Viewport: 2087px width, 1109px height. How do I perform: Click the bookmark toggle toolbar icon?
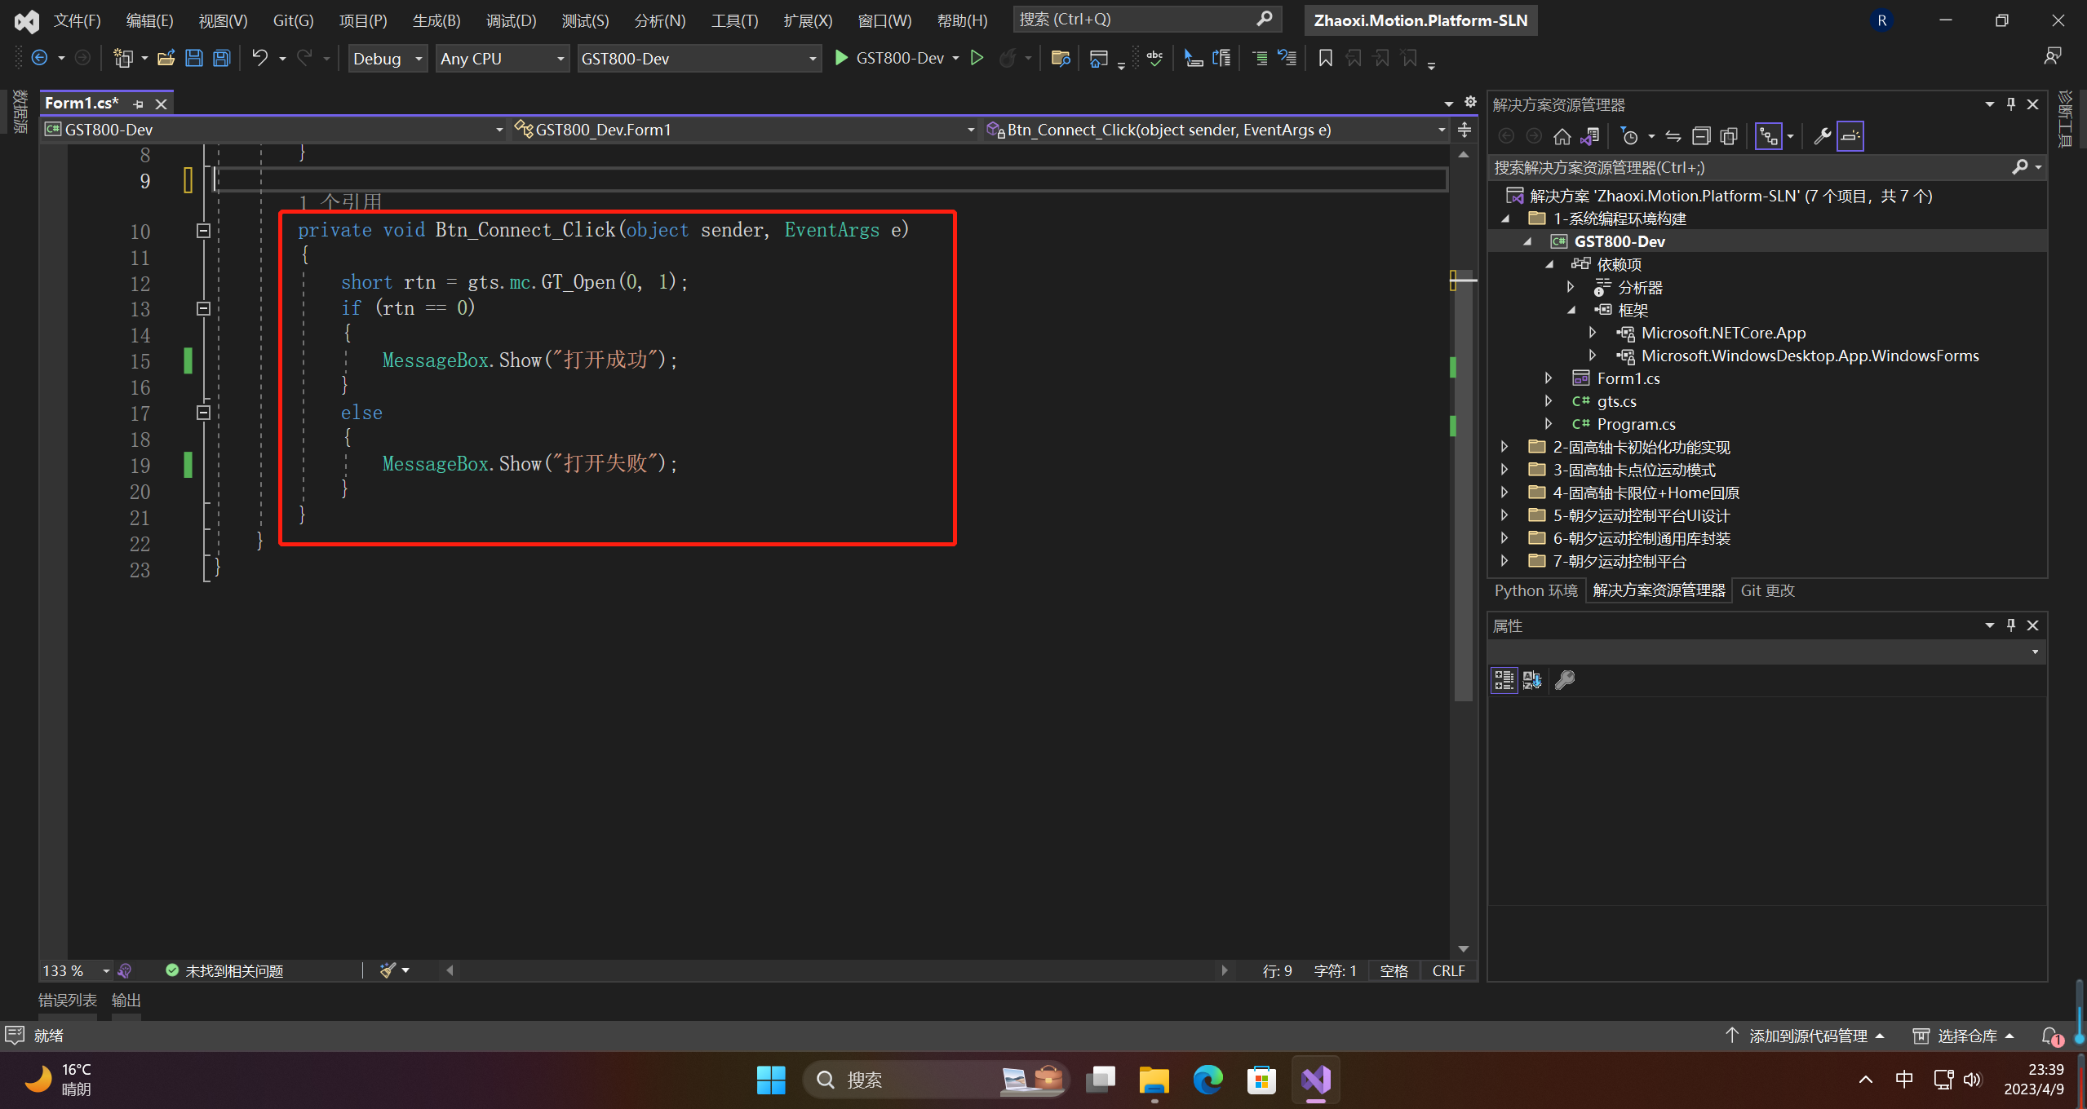1325,58
